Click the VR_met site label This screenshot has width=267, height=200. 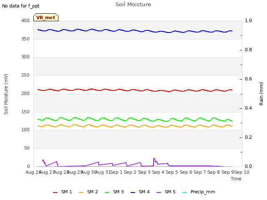click(x=46, y=17)
